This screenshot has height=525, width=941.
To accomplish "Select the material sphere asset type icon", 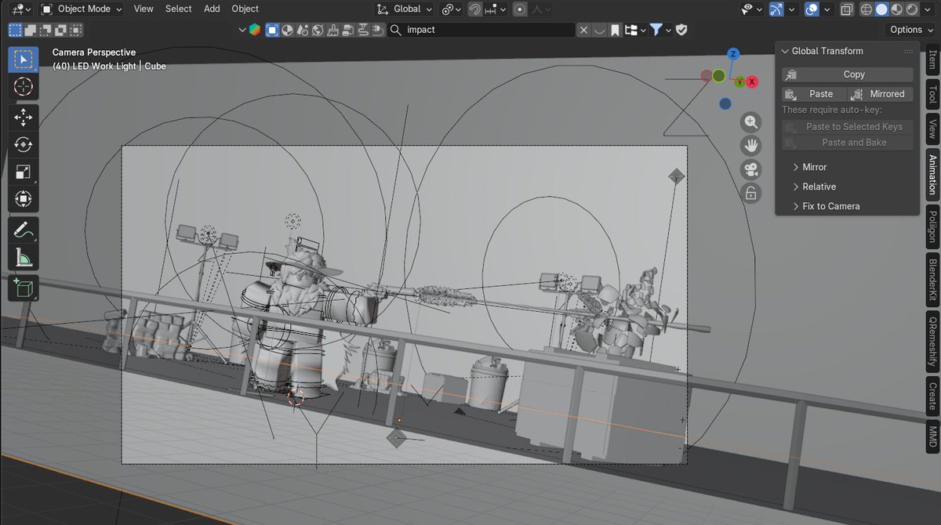I will [287, 30].
